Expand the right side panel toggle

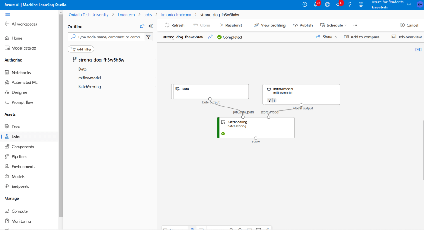click(x=418, y=50)
